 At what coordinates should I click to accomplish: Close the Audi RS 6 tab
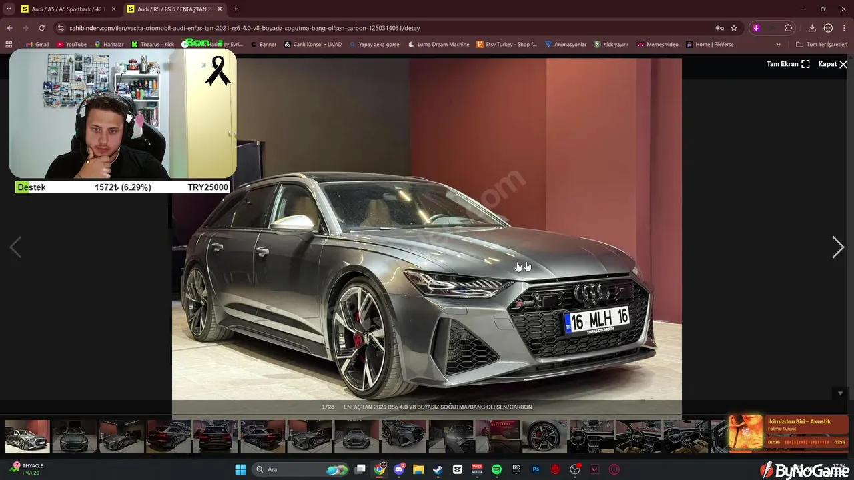click(x=220, y=9)
